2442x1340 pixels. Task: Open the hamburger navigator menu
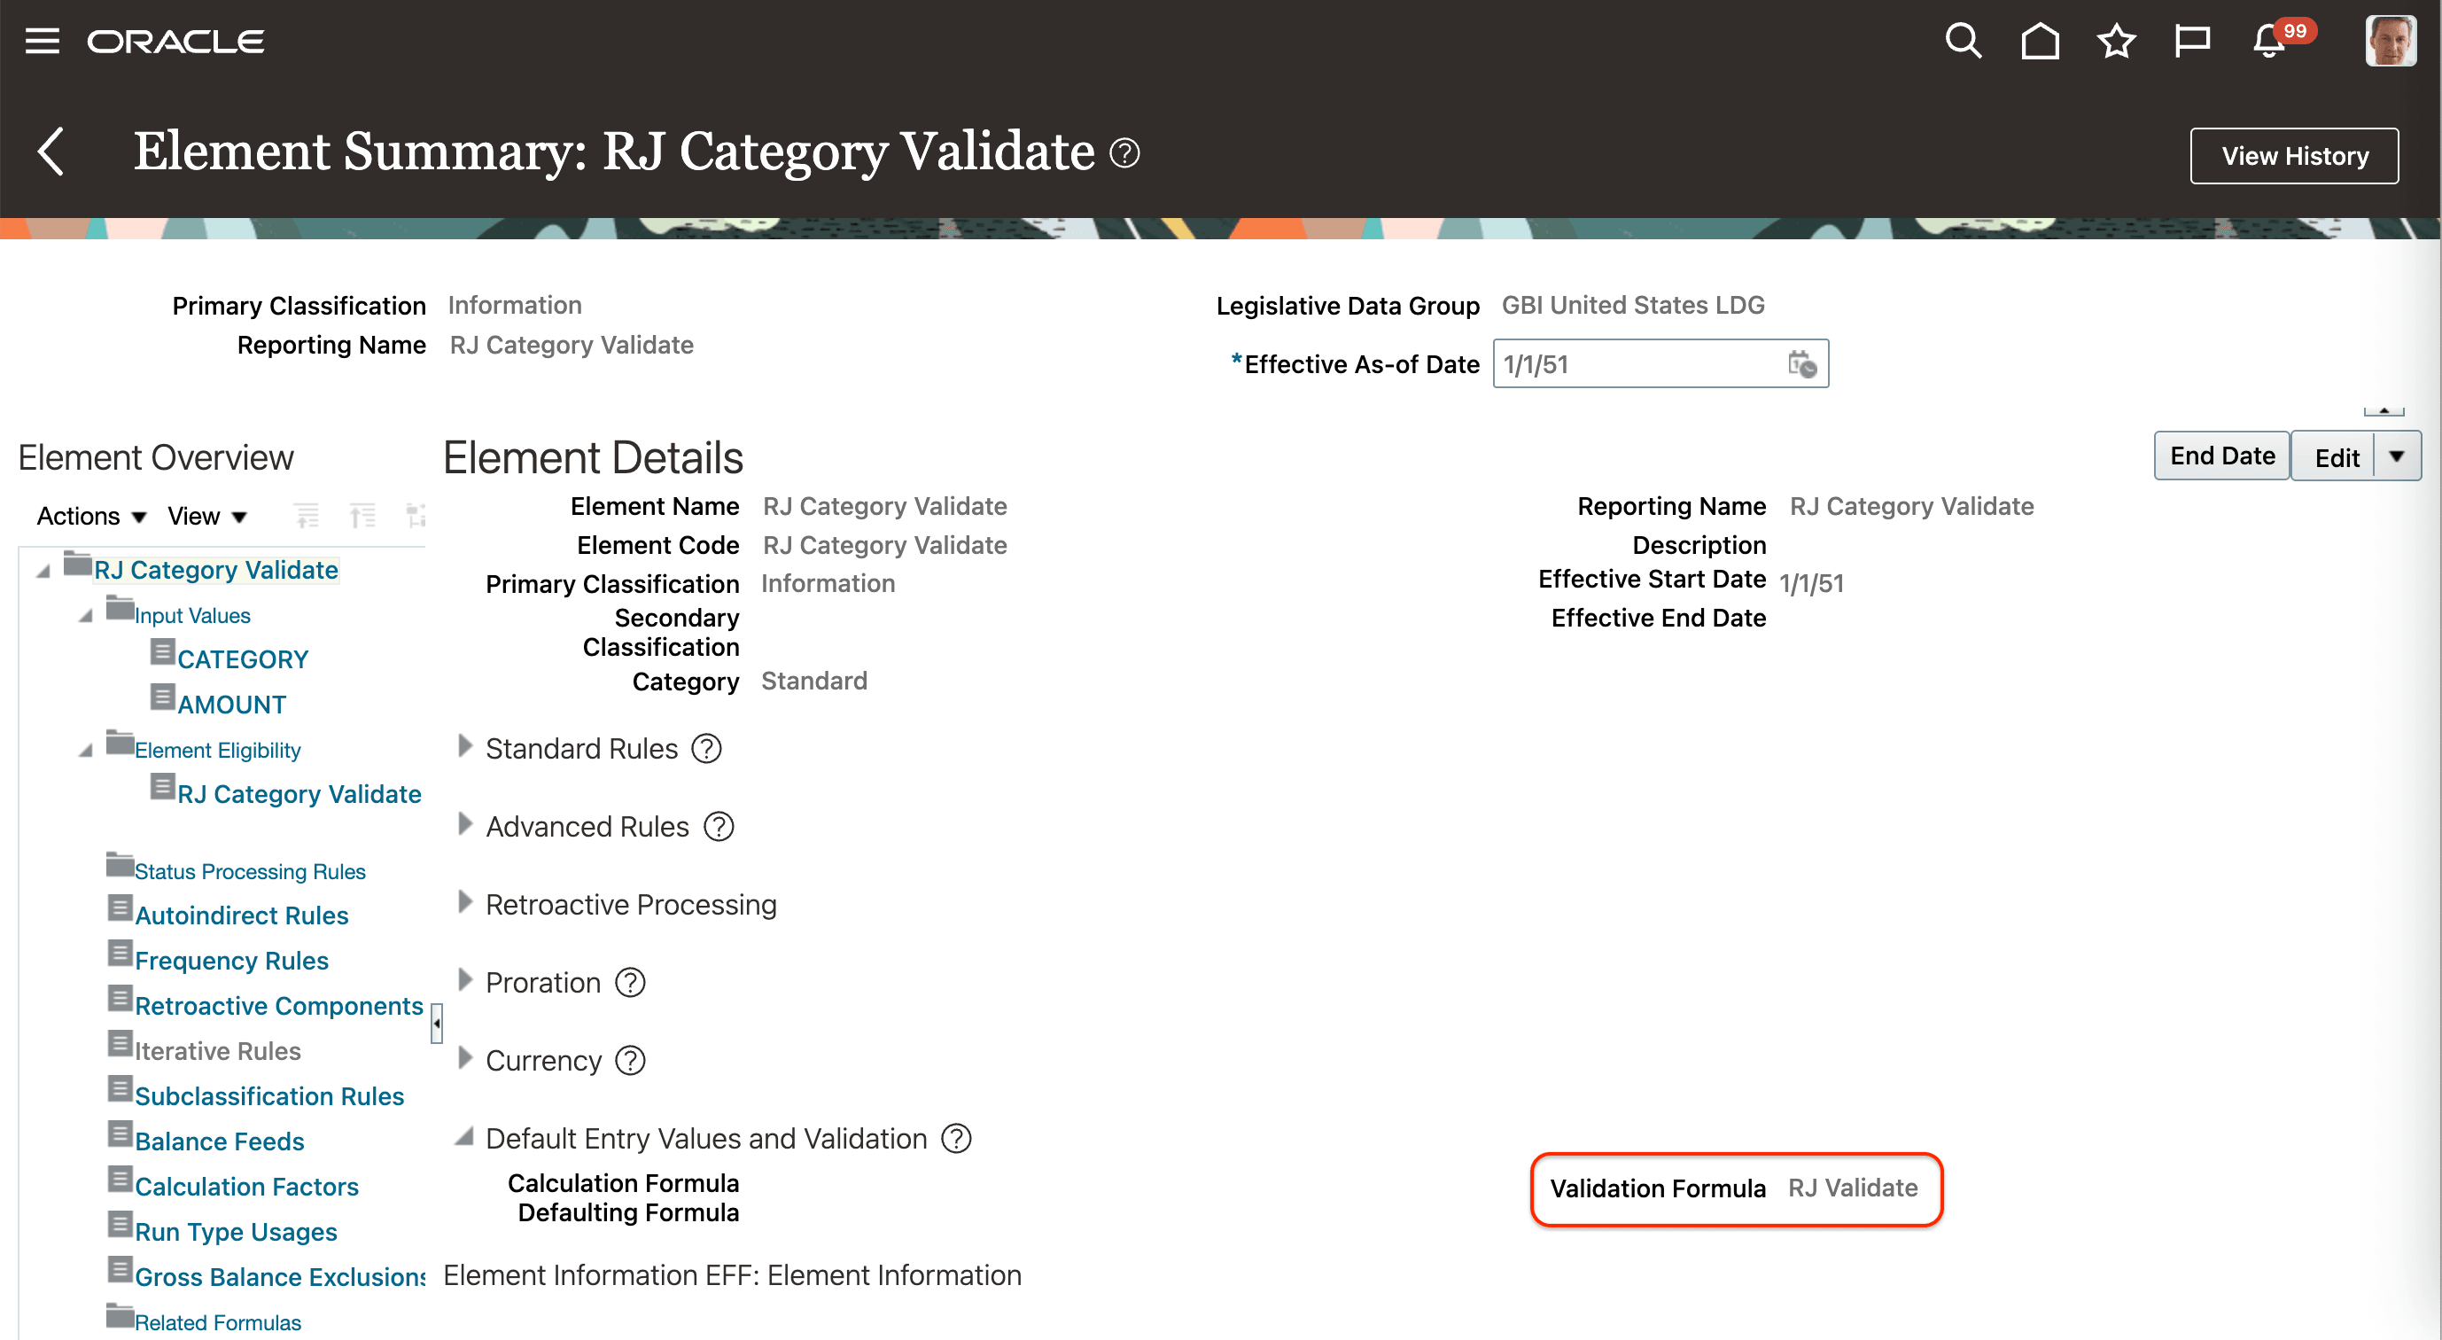(42, 41)
